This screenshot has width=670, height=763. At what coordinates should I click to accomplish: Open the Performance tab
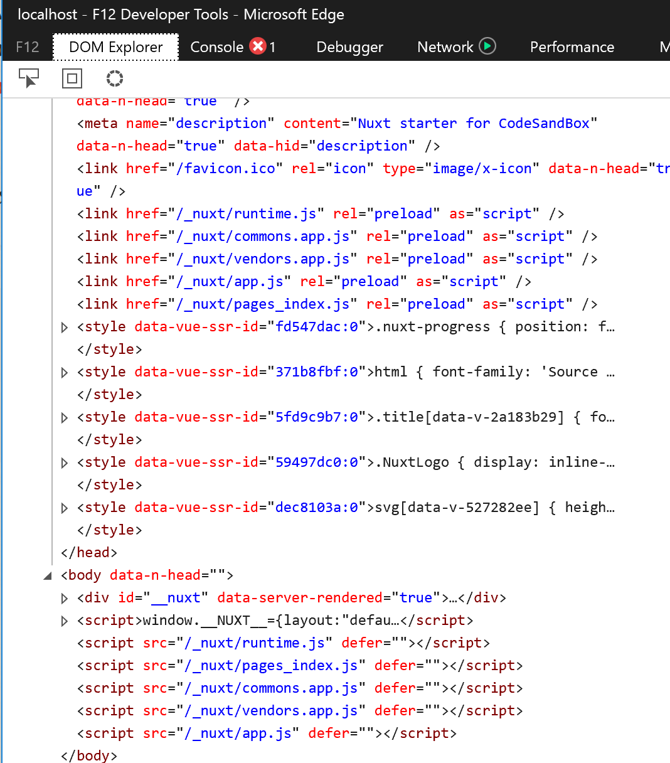(x=572, y=47)
